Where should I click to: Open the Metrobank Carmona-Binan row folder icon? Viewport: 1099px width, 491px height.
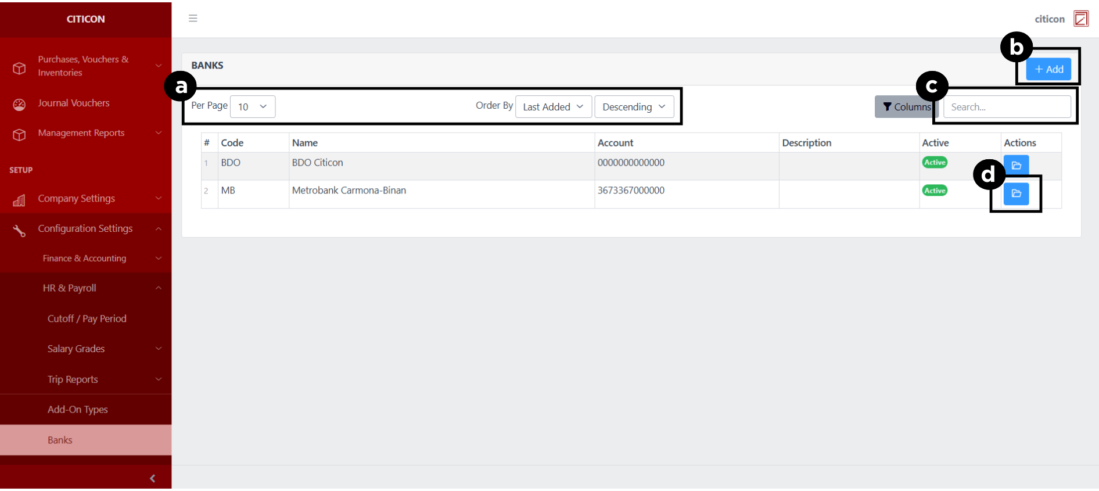(x=1016, y=193)
